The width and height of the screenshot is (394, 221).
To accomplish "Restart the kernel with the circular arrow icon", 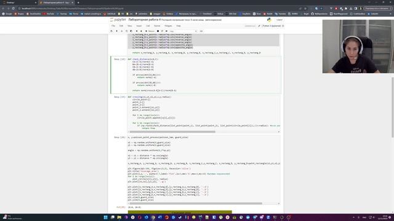I will (162, 31).
